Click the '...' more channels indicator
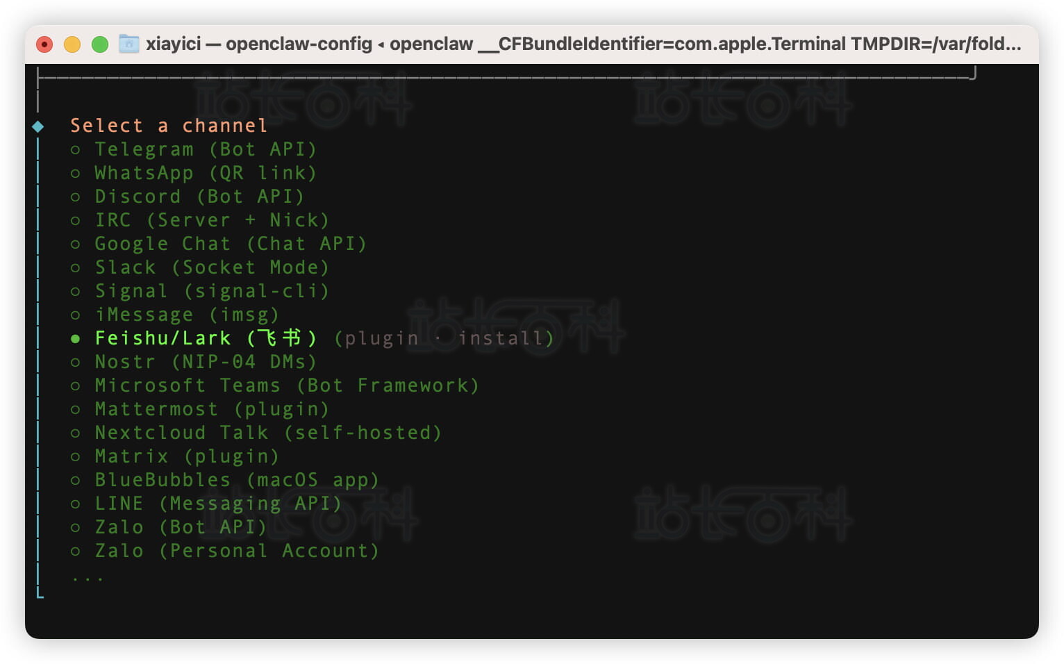Viewport: 1064px width, 664px height. pyautogui.click(x=88, y=578)
